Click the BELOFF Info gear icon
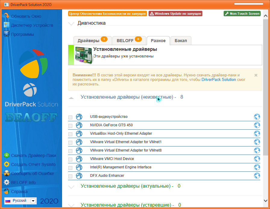270x209 pixels. (7, 182)
